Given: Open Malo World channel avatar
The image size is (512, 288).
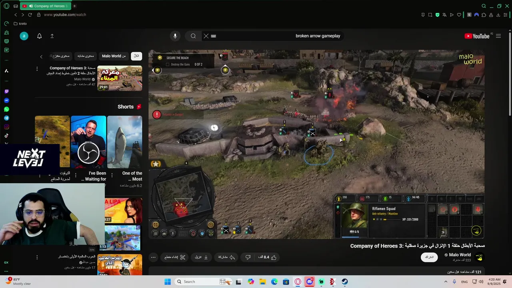Looking at the screenshot, I should point(479,257).
